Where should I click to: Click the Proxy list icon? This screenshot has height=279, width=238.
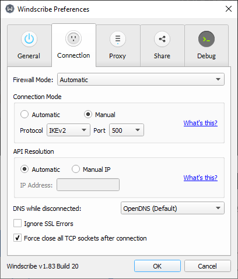pyautogui.click(x=118, y=39)
